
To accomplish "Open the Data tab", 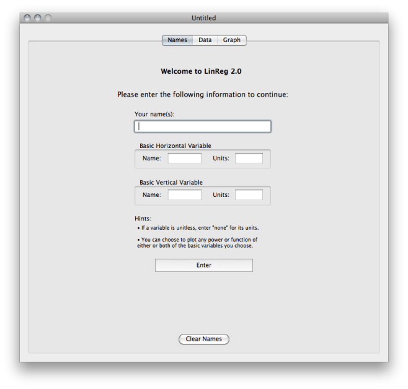I will [205, 40].
